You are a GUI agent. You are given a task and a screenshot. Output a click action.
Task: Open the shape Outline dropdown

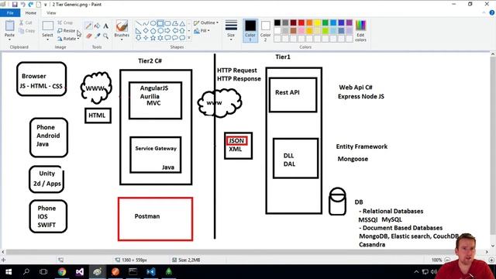point(206,22)
